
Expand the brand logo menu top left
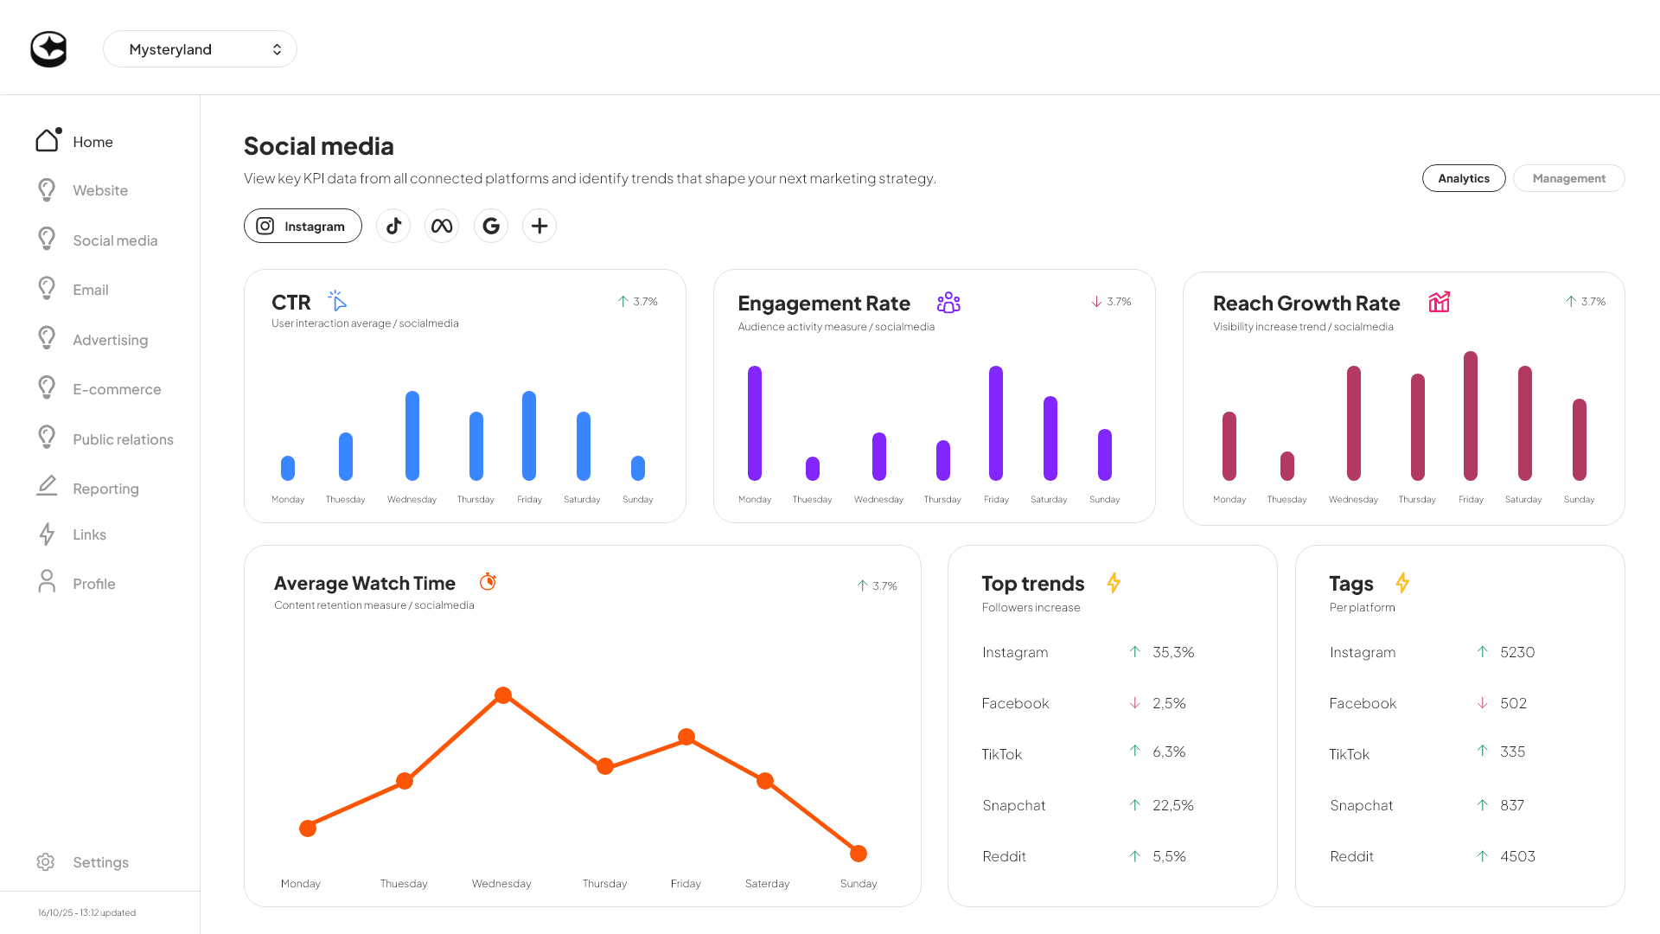[48, 49]
